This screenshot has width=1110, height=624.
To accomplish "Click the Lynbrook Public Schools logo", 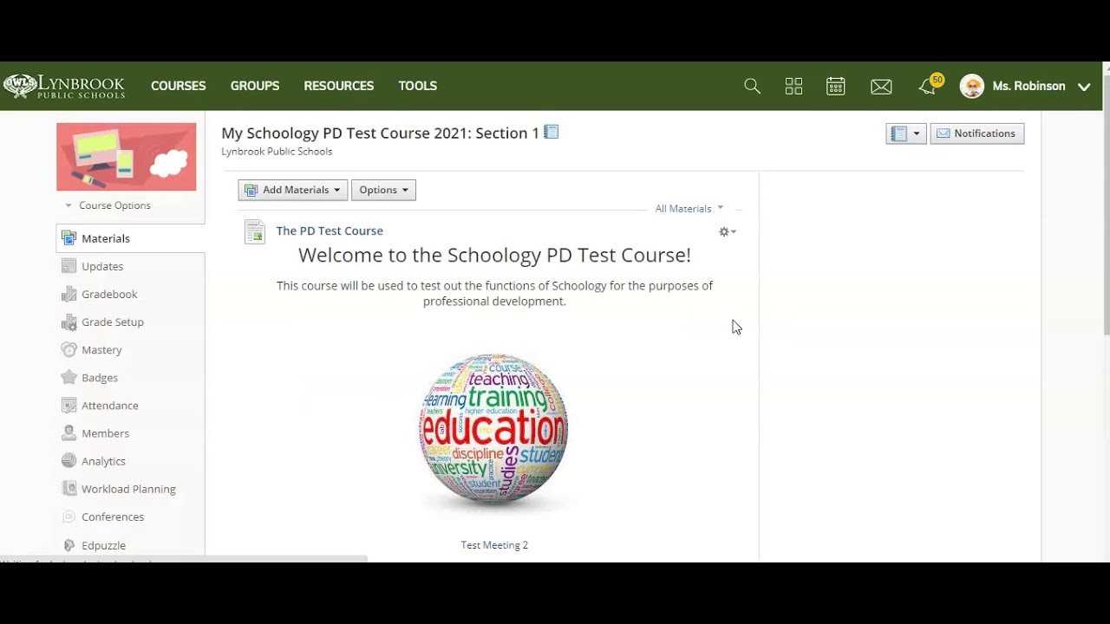I will [64, 86].
